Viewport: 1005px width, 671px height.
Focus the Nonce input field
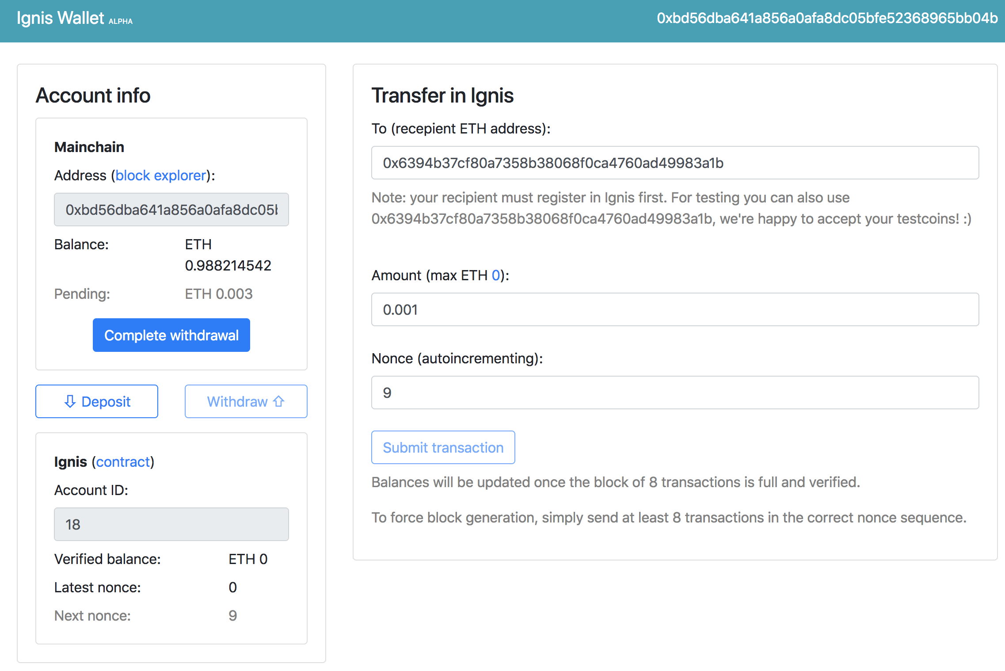click(675, 393)
